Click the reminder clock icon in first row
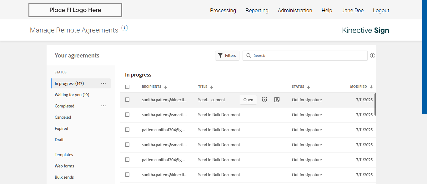The height and width of the screenshot is (184, 427). tap(264, 100)
